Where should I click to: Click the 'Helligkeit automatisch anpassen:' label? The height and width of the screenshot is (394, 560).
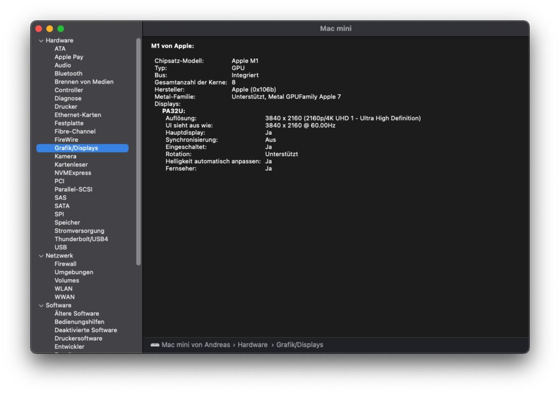click(213, 161)
